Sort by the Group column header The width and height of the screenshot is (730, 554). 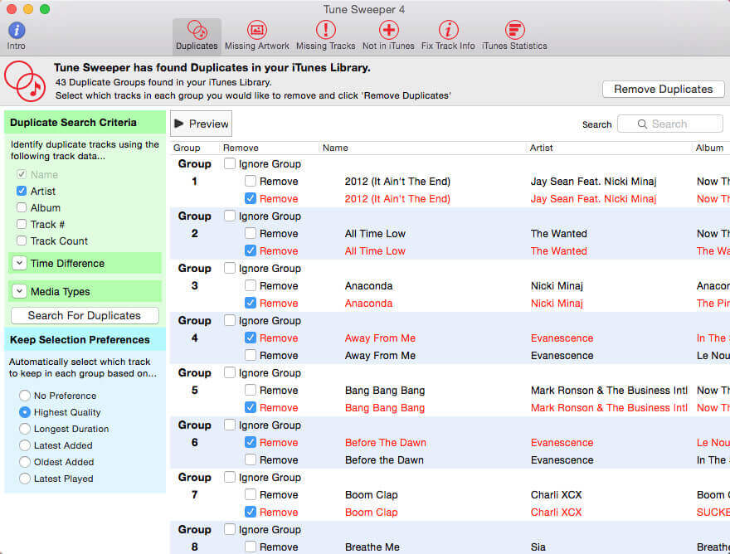coord(187,148)
